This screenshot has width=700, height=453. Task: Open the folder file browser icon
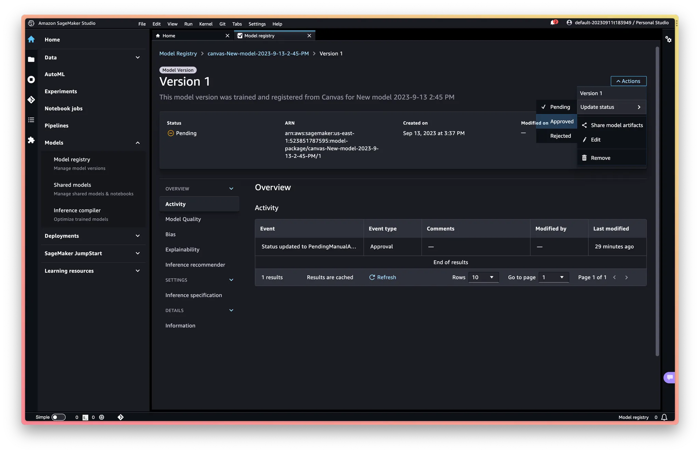click(x=31, y=59)
